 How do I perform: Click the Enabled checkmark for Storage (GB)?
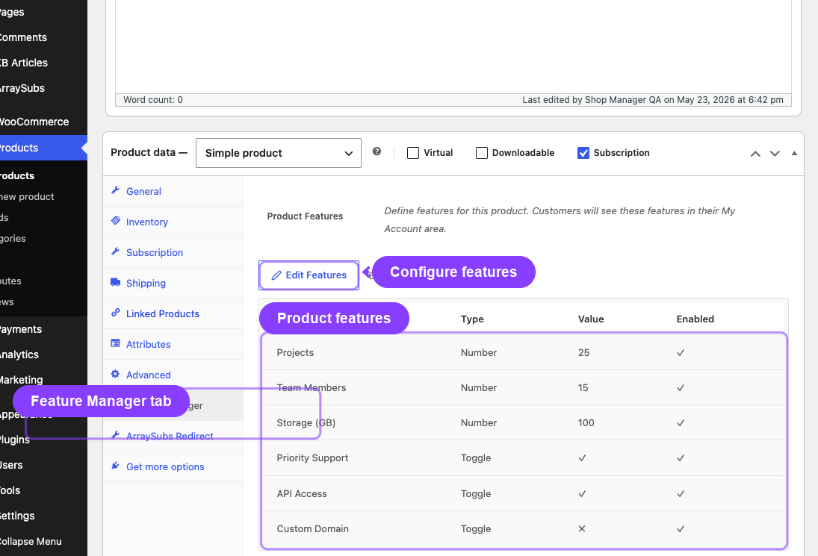point(681,422)
